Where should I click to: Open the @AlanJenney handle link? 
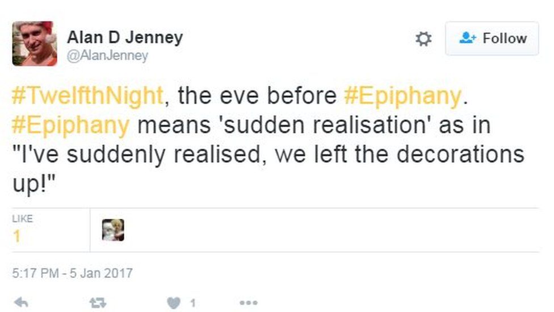108,55
